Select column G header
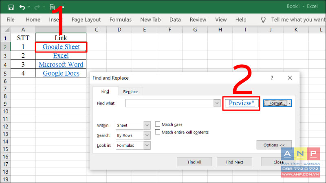 195,30
